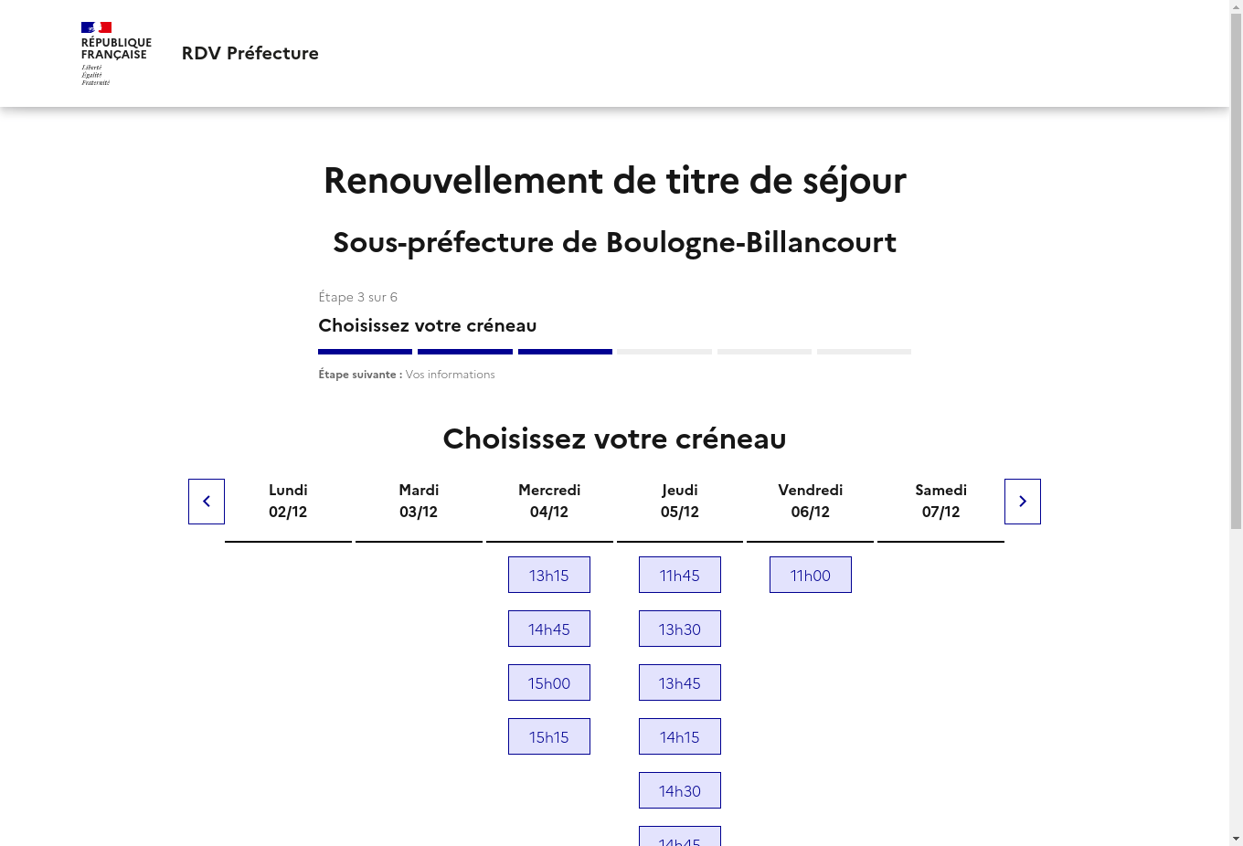
Task: Click 'Étape suivante : Vos informations' text
Action: click(407, 375)
